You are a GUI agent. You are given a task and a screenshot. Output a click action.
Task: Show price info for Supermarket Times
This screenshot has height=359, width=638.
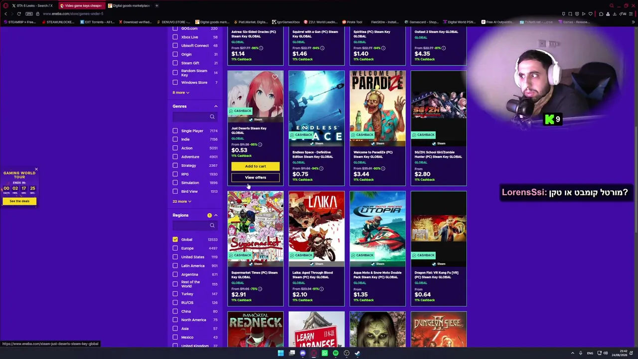click(x=261, y=289)
